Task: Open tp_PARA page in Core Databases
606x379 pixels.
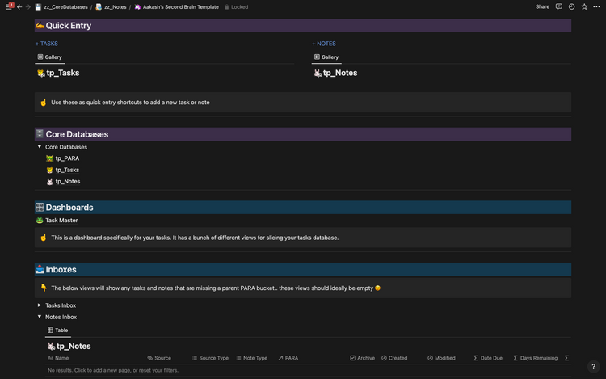Action: [67, 158]
